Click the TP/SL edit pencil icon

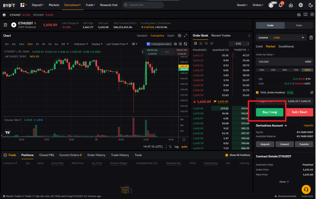pyautogui.click(x=312, y=93)
